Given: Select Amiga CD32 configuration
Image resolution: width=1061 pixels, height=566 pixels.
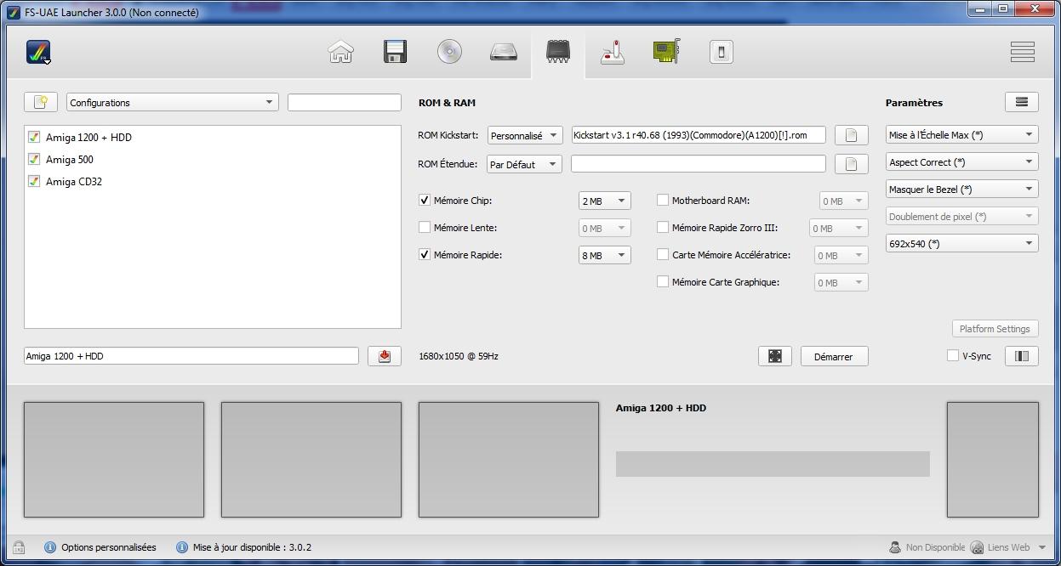Looking at the screenshot, I should 73,182.
